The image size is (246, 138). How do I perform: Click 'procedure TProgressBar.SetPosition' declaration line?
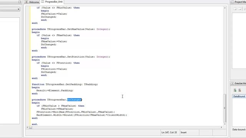tap(71, 57)
